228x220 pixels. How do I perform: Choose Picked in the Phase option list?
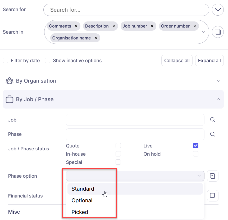pos(80,212)
